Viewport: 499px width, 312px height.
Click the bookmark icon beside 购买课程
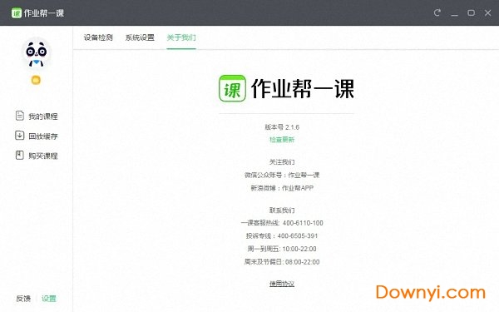(19, 155)
